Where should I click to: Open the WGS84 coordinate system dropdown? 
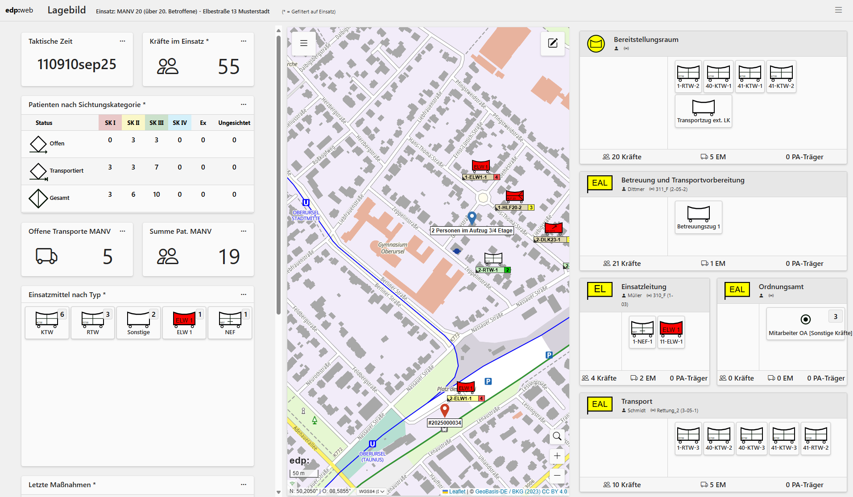coord(372,491)
